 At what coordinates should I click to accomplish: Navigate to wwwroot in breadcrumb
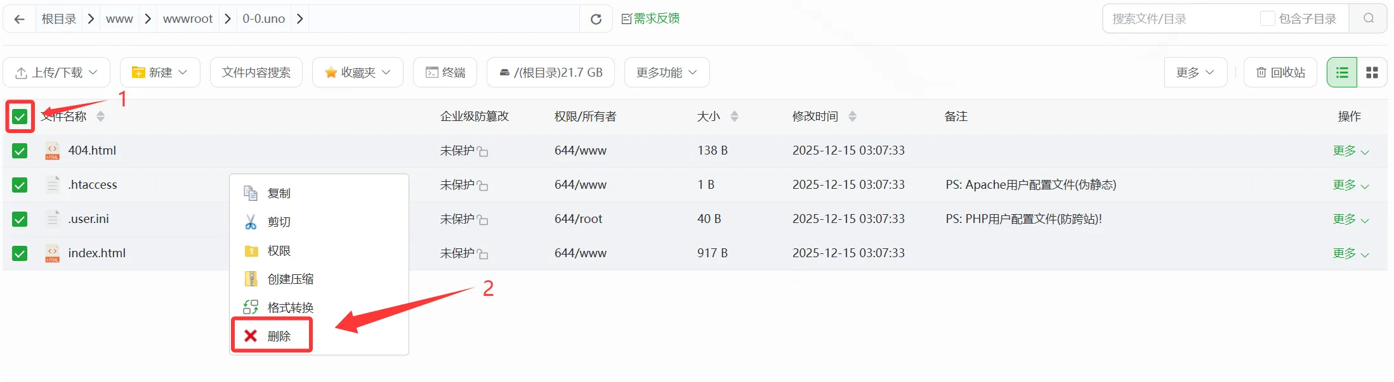pyautogui.click(x=188, y=19)
